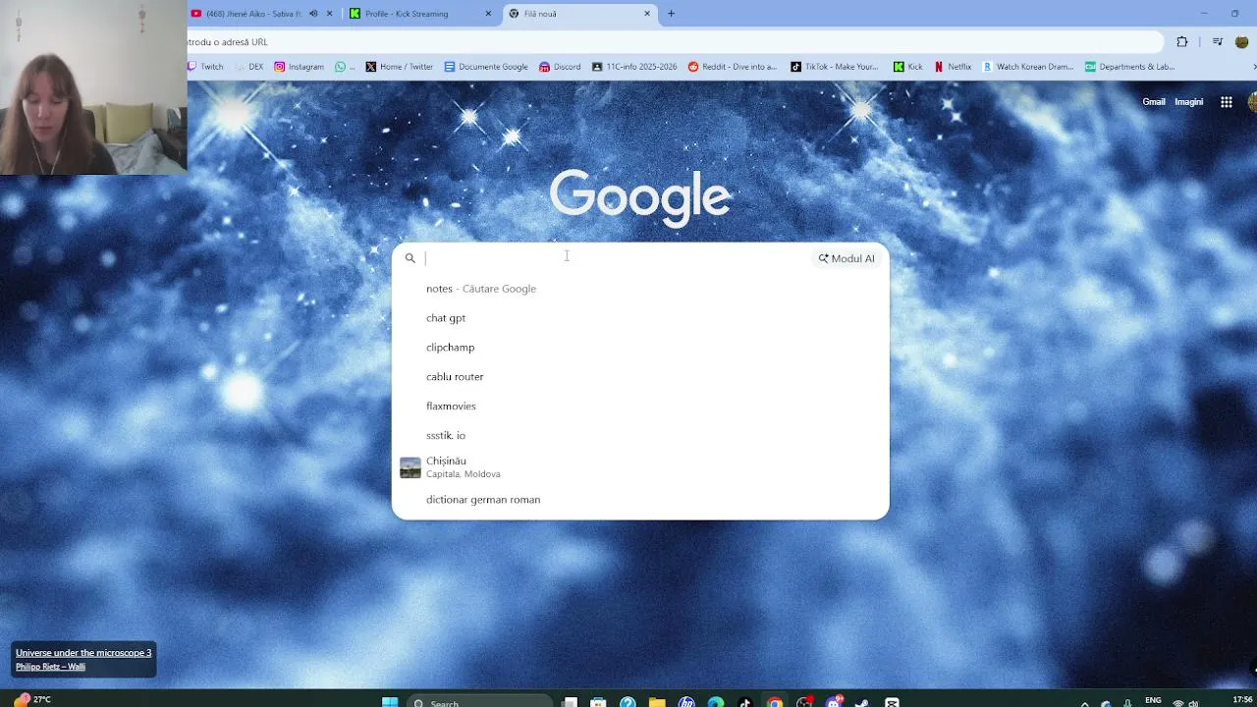
Task: Open the Twitch bookmark
Action: pyautogui.click(x=205, y=67)
